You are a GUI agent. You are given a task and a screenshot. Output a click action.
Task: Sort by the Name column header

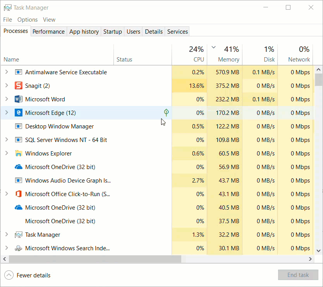[x=57, y=55]
